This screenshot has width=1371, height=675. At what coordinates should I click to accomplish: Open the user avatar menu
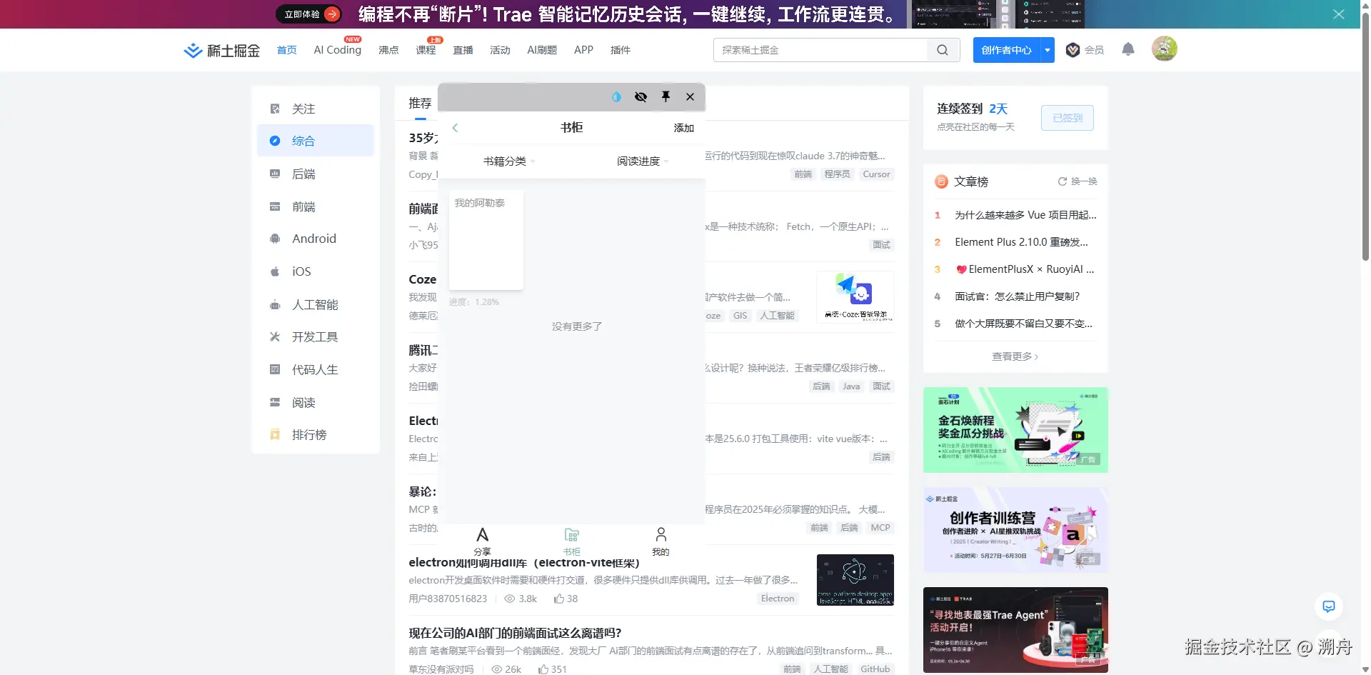tap(1165, 49)
